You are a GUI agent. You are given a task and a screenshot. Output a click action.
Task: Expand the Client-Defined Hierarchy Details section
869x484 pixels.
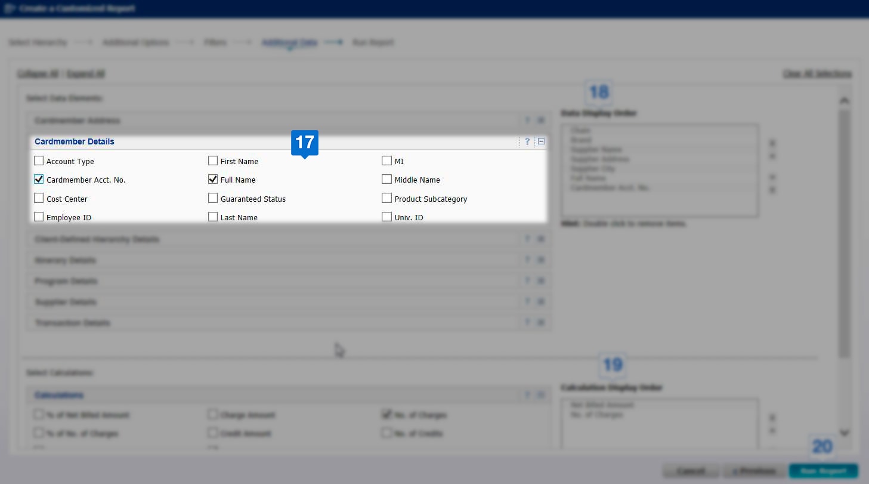tap(541, 239)
